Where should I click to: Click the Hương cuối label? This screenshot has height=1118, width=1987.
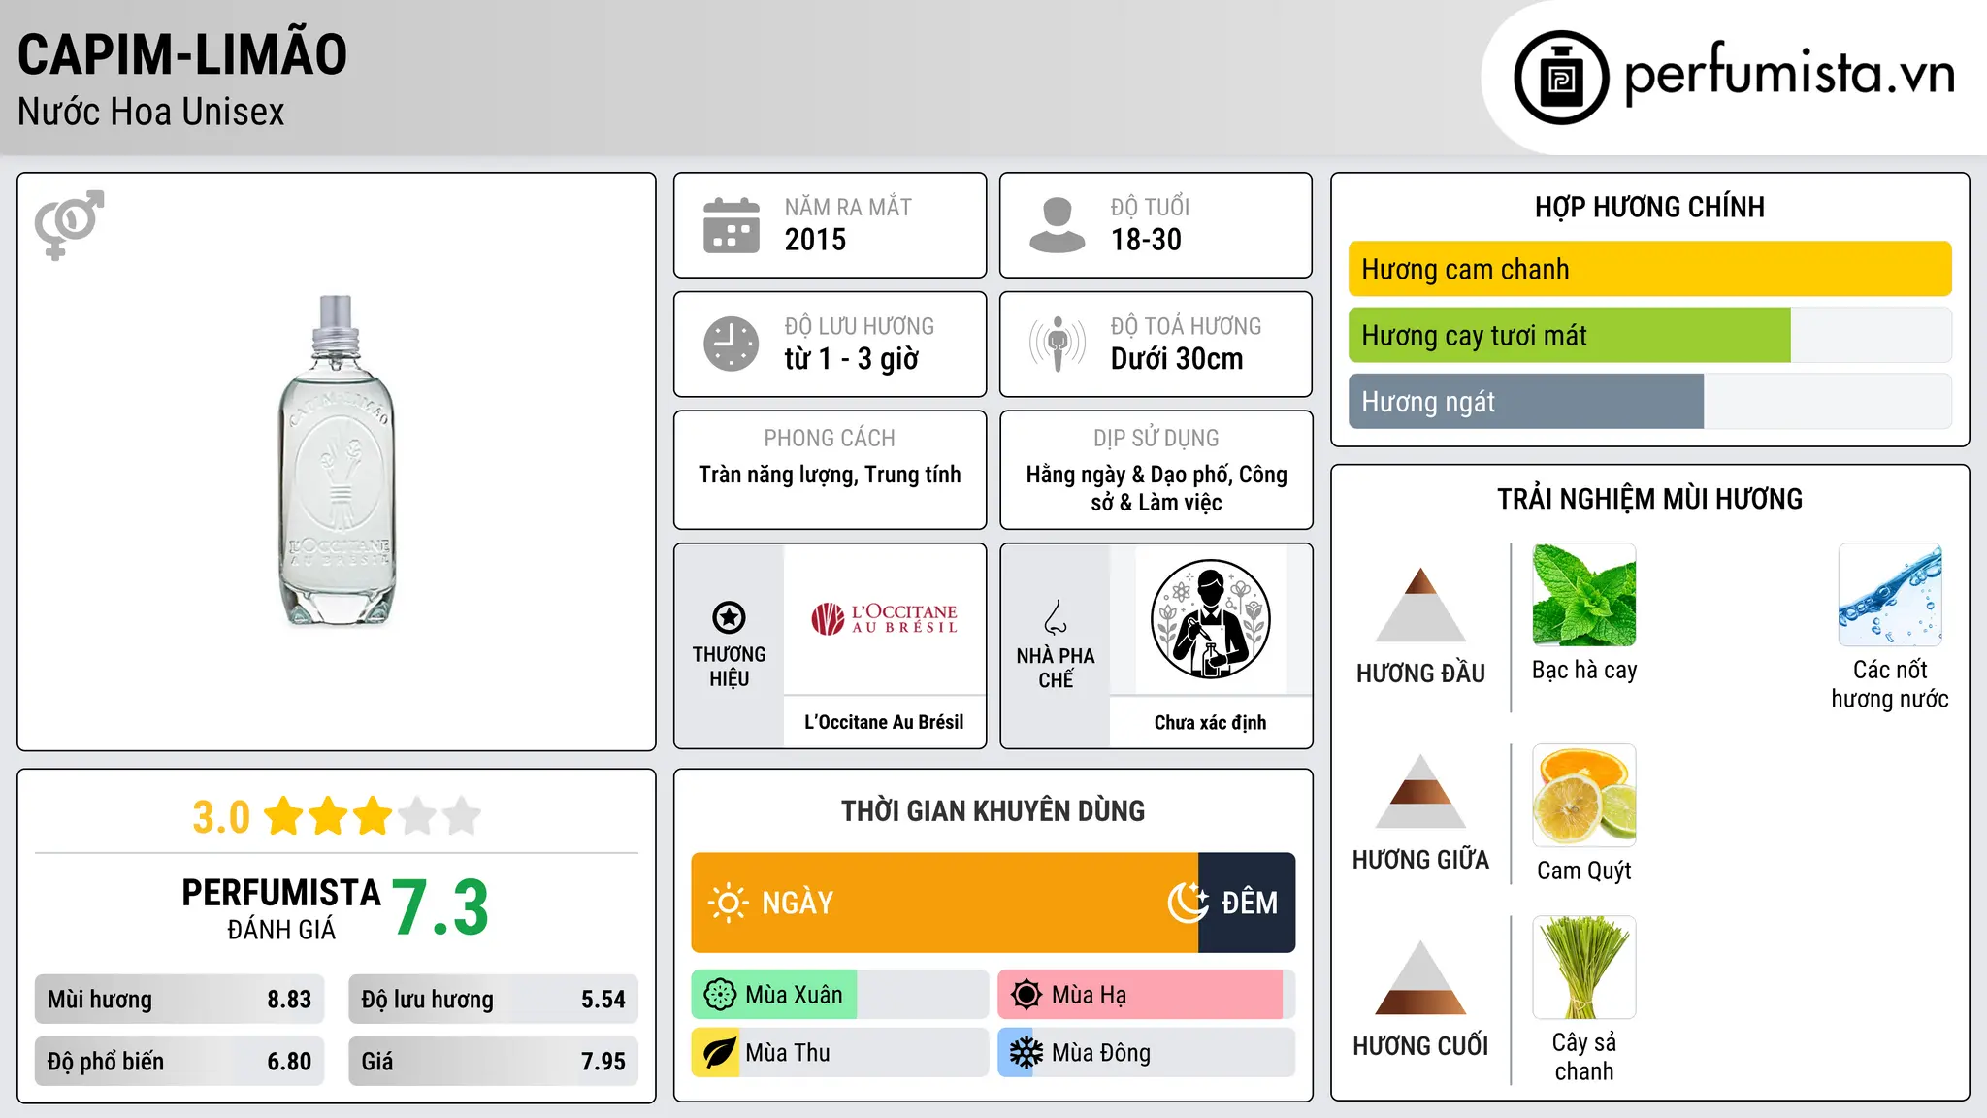(1420, 1046)
